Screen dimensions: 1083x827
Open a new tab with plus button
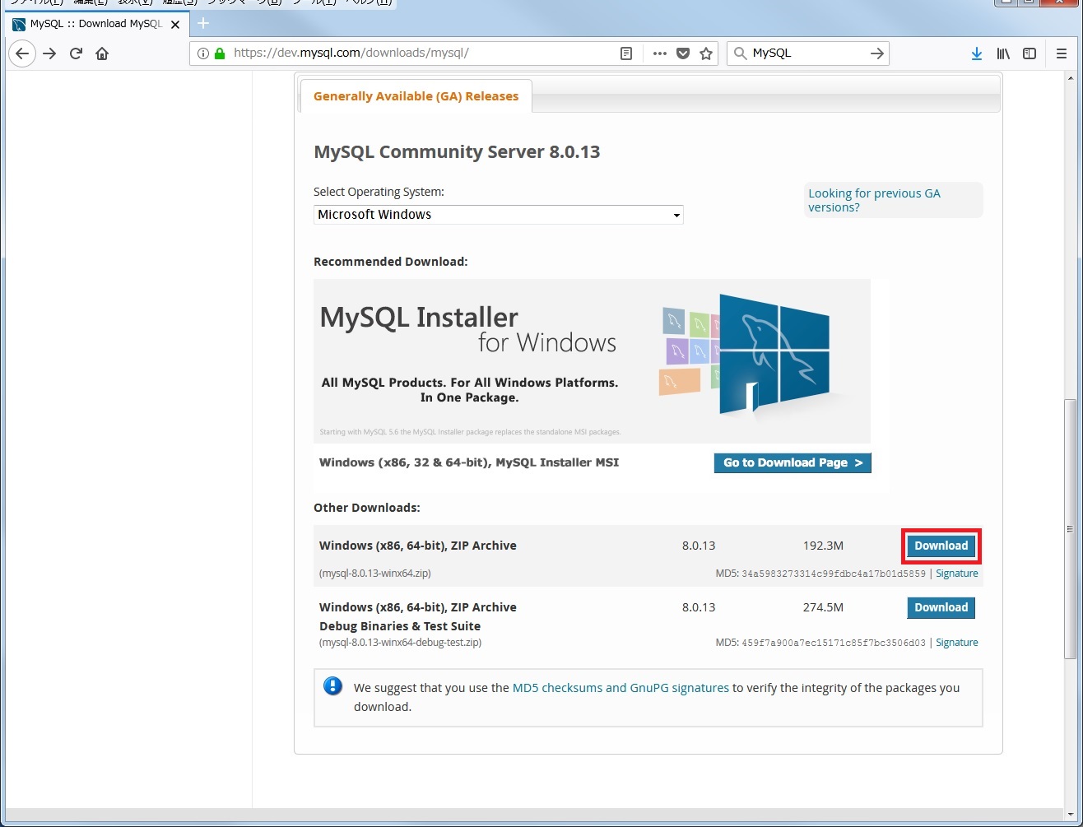coord(203,23)
